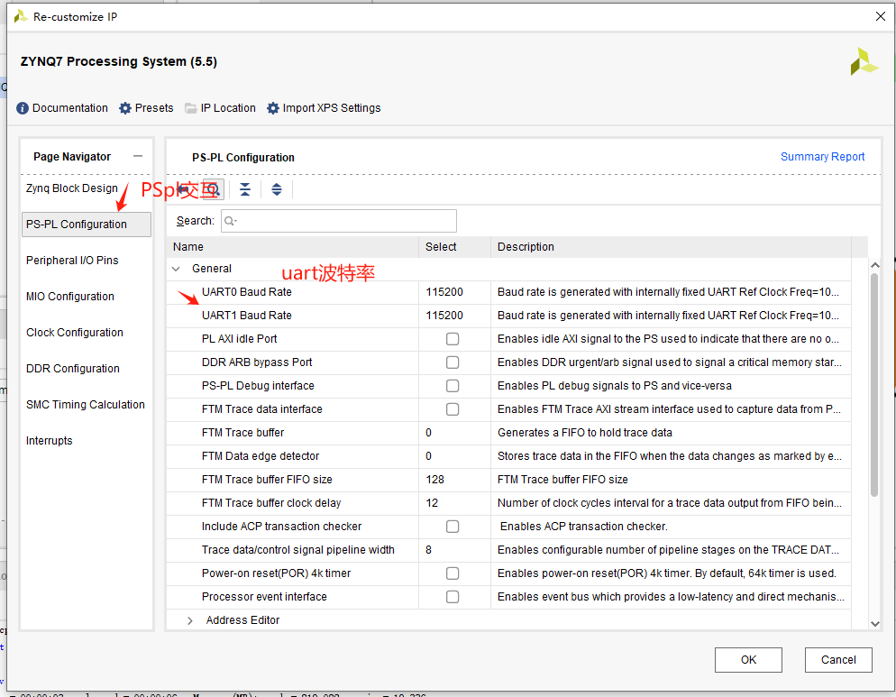Toggle the FTM Trace data interface checkbox
The height and width of the screenshot is (697, 896).
click(453, 409)
